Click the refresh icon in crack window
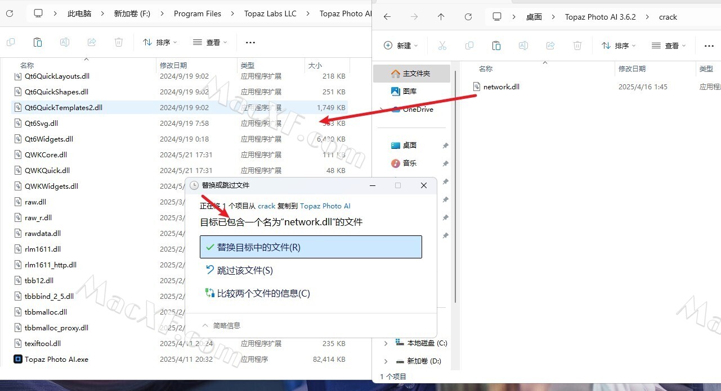This screenshot has width=721, height=391. coord(468,17)
